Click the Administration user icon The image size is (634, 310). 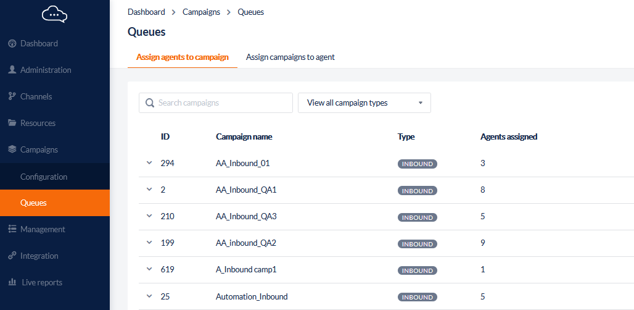pyautogui.click(x=12, y=70)
